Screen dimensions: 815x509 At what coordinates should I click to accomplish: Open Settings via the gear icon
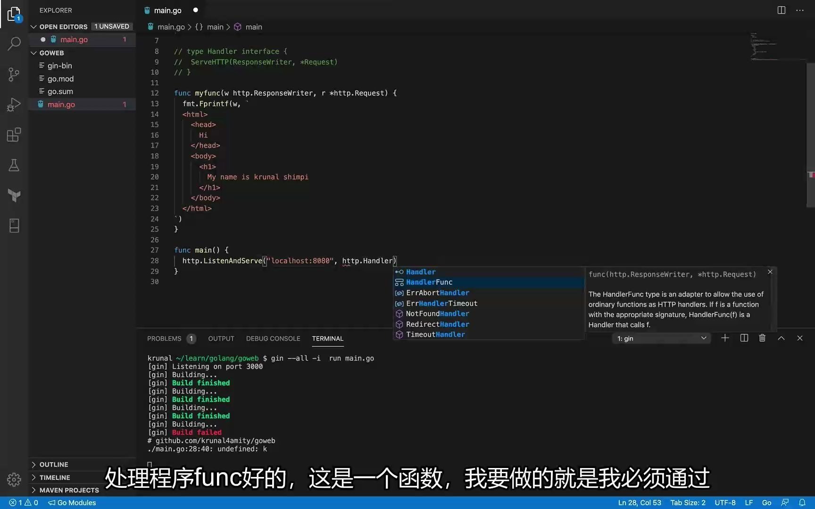click(14, 479)
